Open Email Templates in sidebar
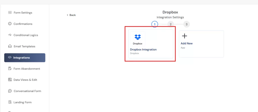Viewport: 258px width, 112px height. (x=25, y=46)
